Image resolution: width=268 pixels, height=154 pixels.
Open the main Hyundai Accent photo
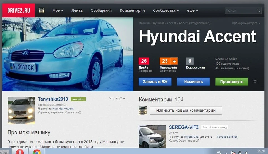point(68,54)
